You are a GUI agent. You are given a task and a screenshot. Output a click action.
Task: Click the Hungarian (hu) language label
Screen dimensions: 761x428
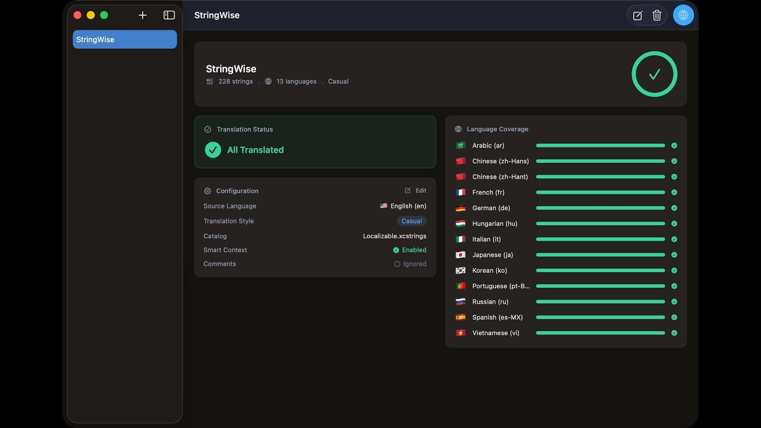[495, 224]
